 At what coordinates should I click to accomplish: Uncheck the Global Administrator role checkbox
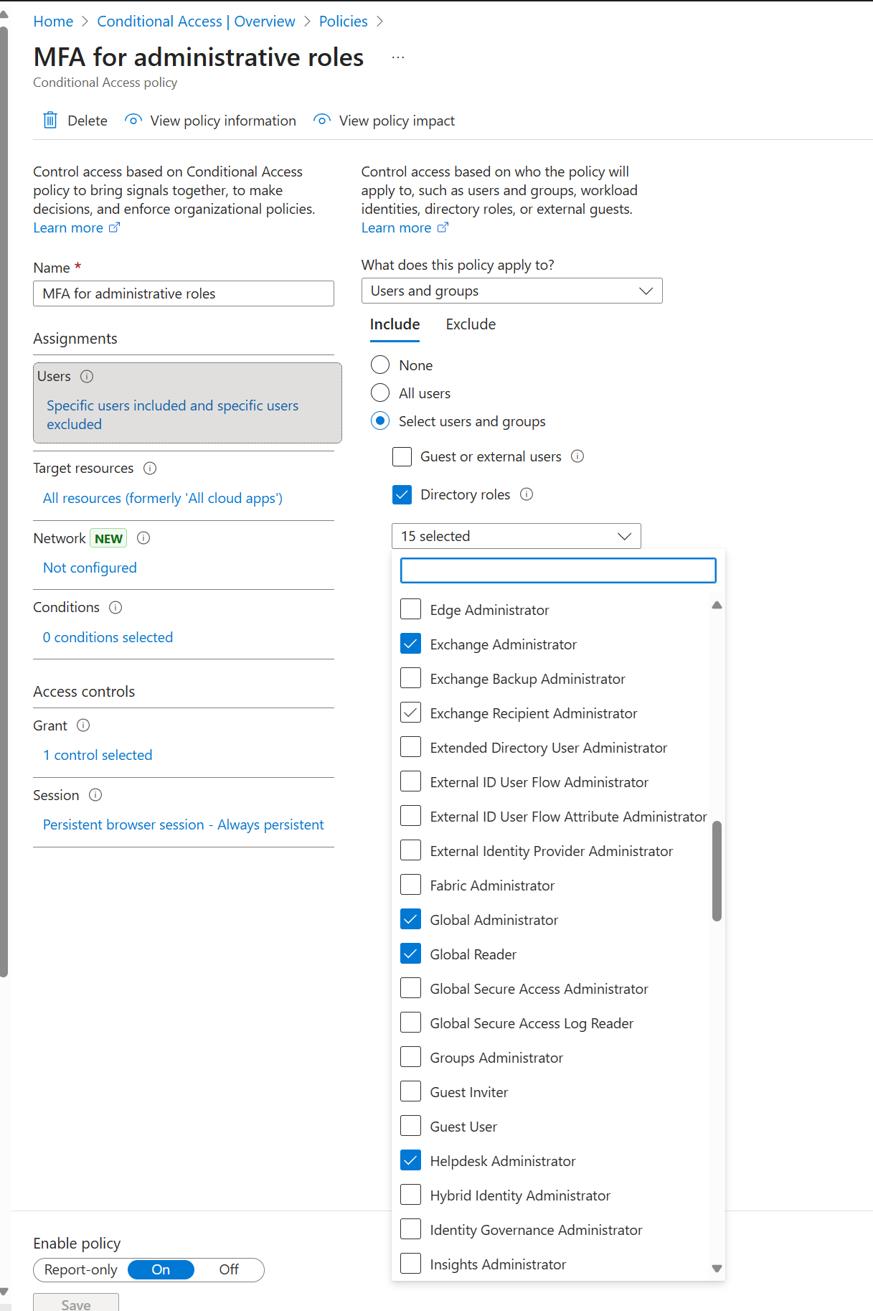(410, 919)
